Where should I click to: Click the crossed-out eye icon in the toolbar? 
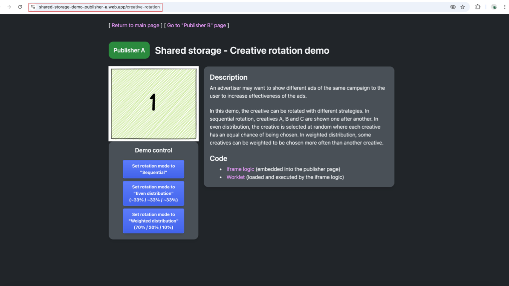pos(453,7)
